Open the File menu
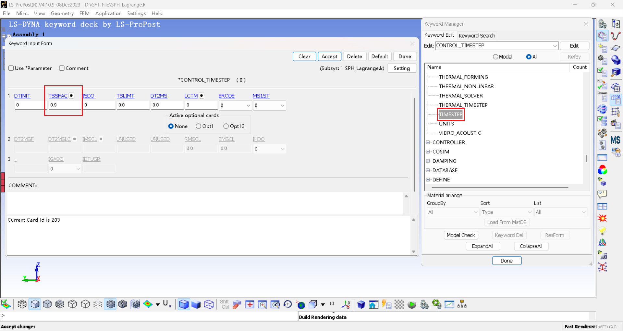The width and height of the screenshot is (623, 331). [x=6, y=13]
